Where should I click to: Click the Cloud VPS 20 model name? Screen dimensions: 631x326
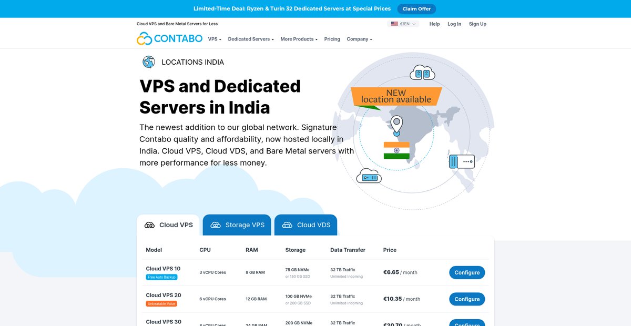(x=164, y=295)
